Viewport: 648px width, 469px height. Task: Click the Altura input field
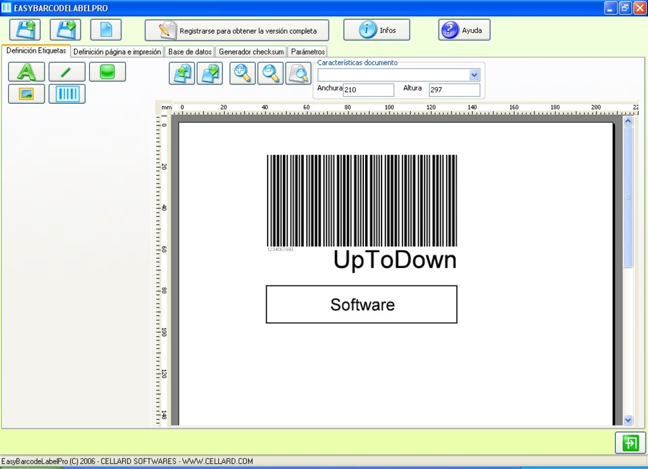[x=454, y=90]
